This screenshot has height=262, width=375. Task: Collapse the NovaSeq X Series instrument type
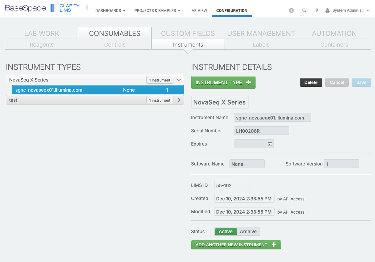coord(179,80)
